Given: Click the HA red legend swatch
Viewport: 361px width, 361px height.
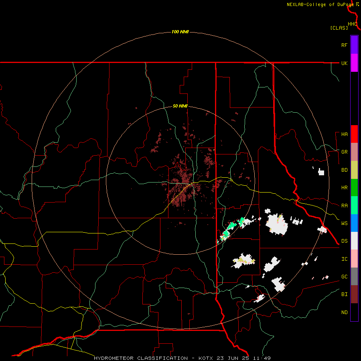Looking at the screenshot, I should tap(354, 134).
